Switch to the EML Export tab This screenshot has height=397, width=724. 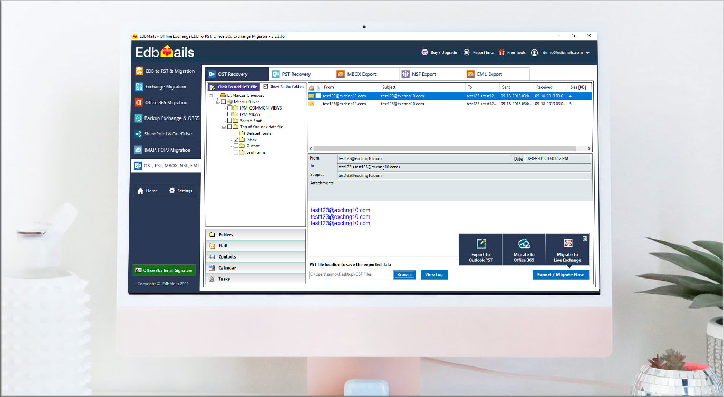pyautogui.click(x=496, y=74)
